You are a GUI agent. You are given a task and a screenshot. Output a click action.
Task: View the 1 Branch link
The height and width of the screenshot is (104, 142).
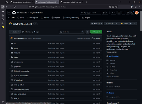26,32
